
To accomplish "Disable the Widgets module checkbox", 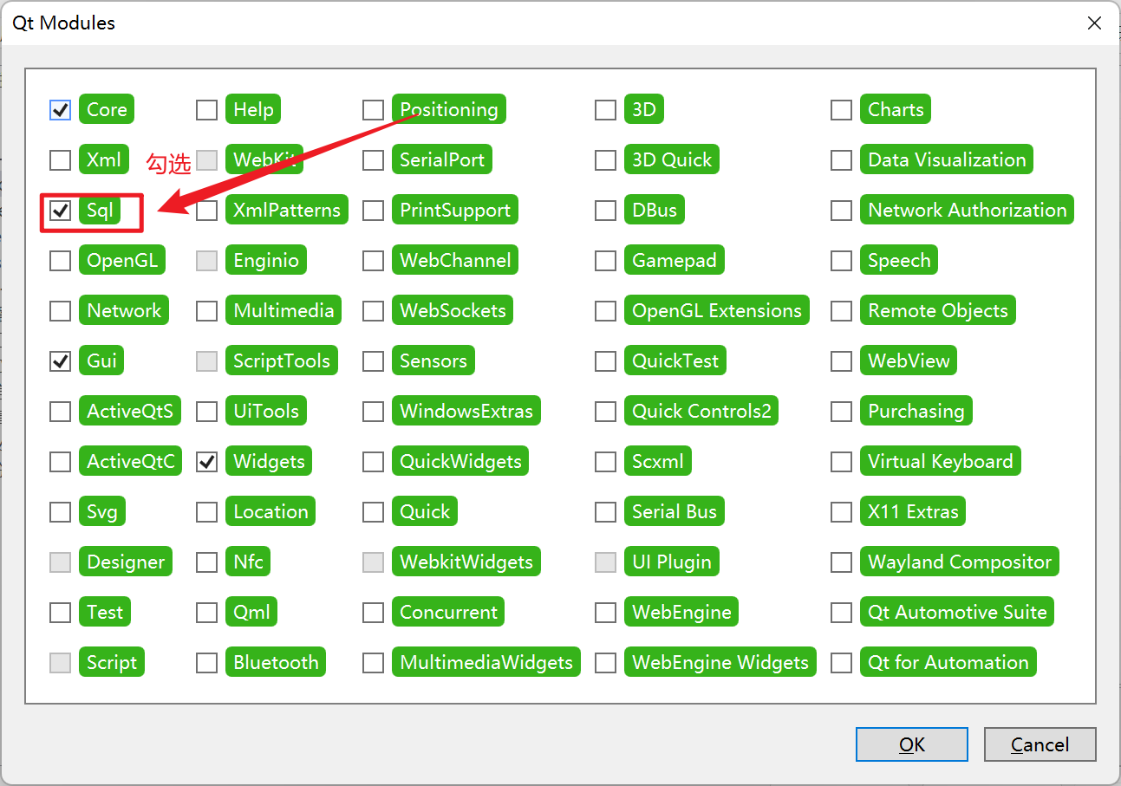I will [x=206, y=461].
